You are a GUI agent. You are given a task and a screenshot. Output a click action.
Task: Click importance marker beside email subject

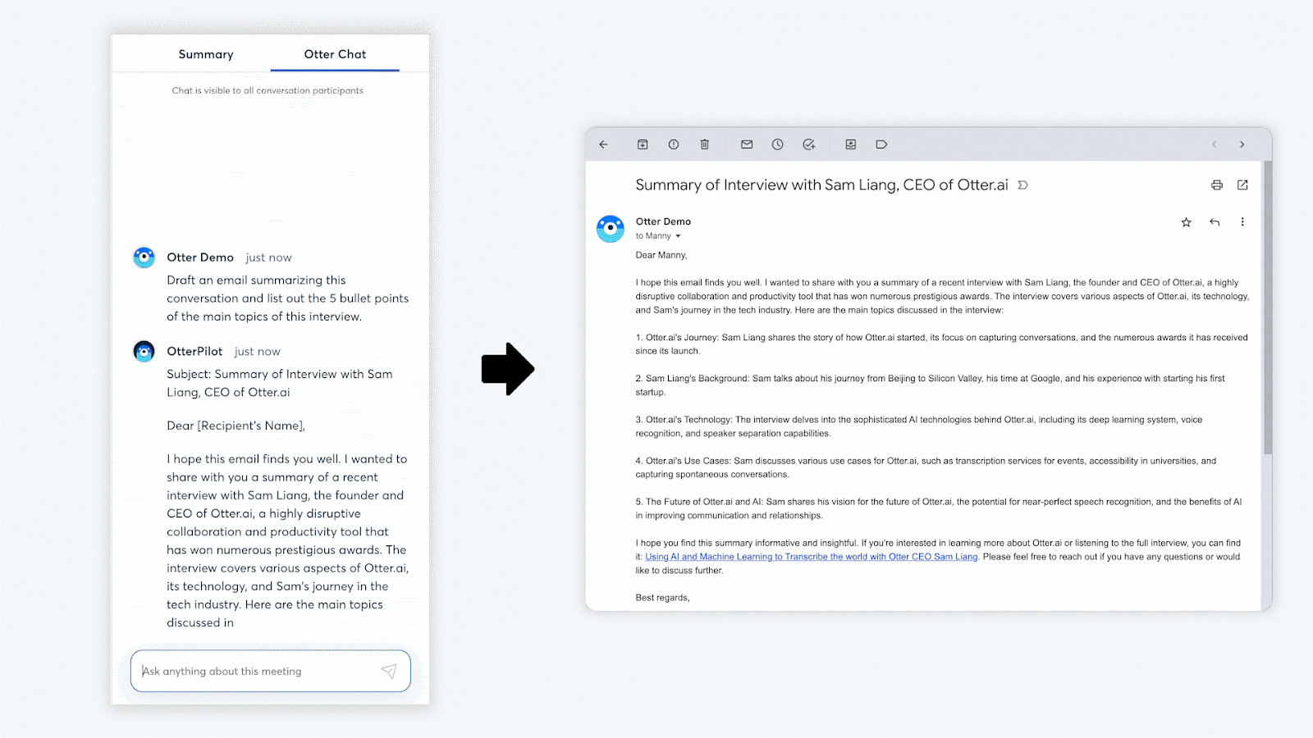(x=1022, y=185)
